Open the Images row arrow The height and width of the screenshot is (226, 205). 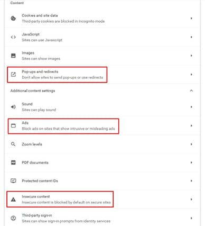tap(191, 56)
